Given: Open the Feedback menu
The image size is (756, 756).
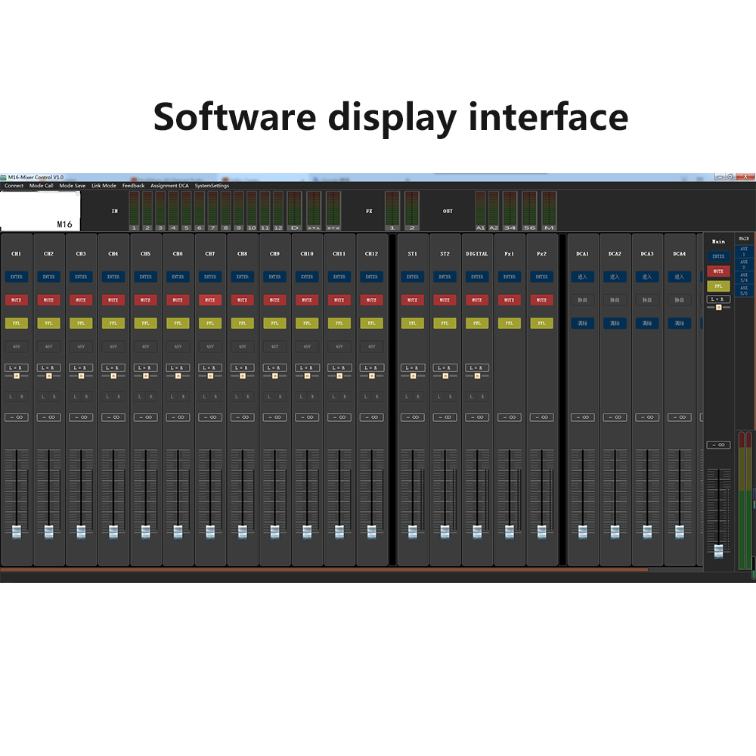Looking at the screenshot, I should point(133,186).
